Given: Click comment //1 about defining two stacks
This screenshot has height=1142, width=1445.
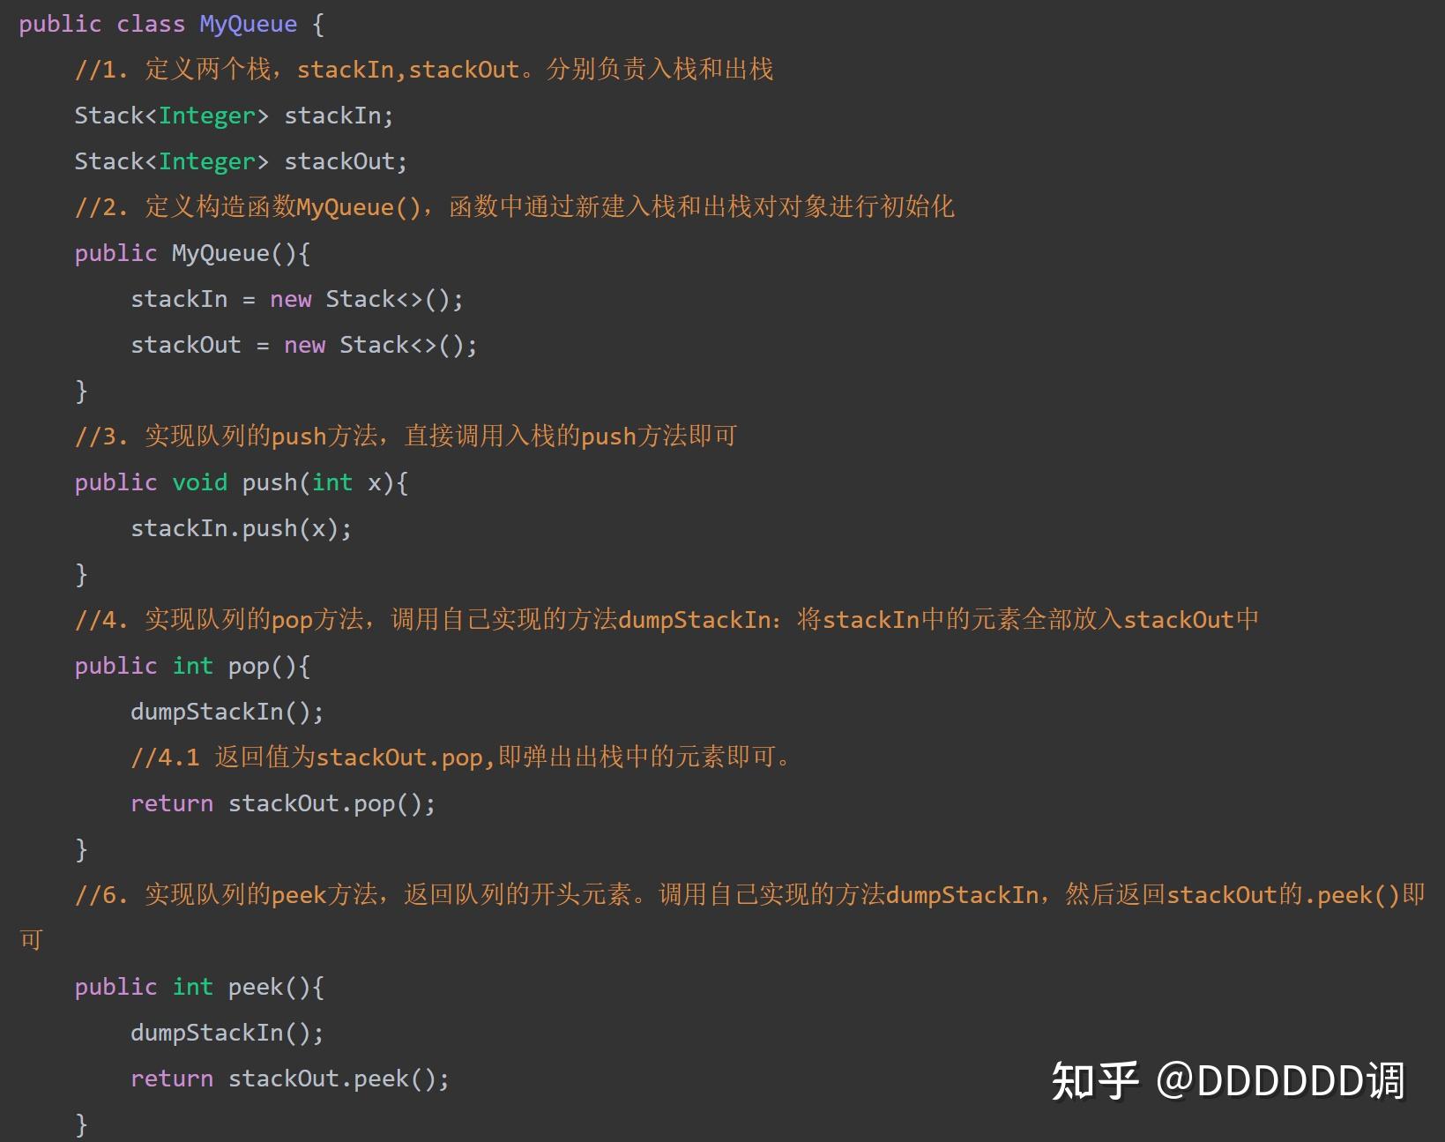Looking at the screenshot, I should point(424,69).
